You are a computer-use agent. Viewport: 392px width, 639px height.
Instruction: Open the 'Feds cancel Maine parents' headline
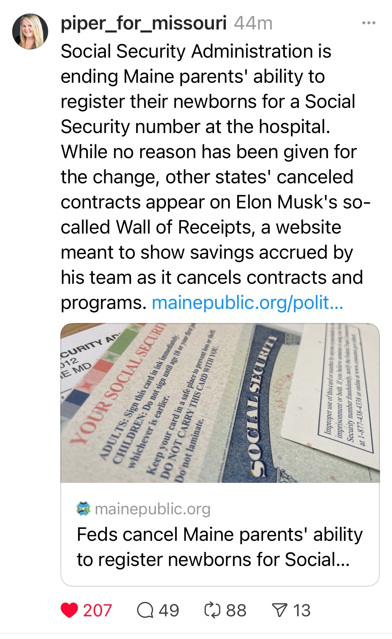pos(219,547)
